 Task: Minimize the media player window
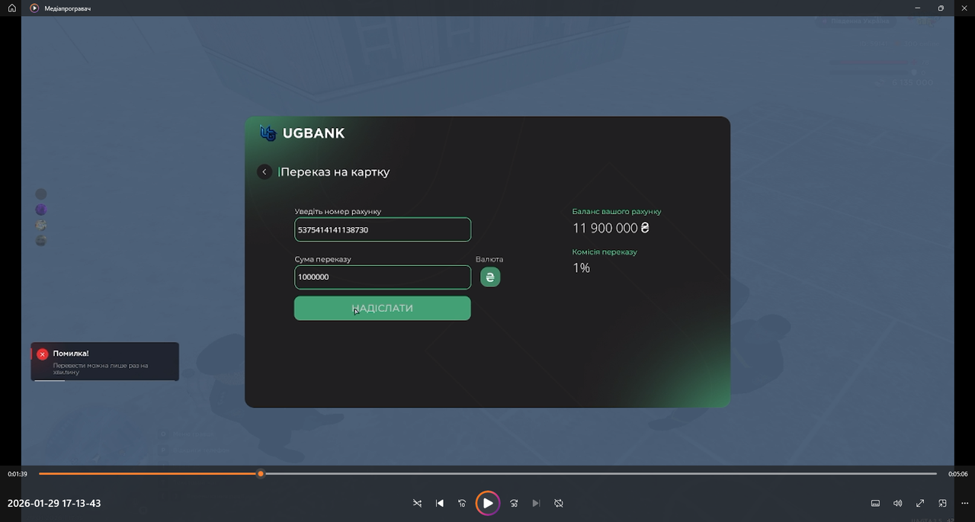[917, 8]
